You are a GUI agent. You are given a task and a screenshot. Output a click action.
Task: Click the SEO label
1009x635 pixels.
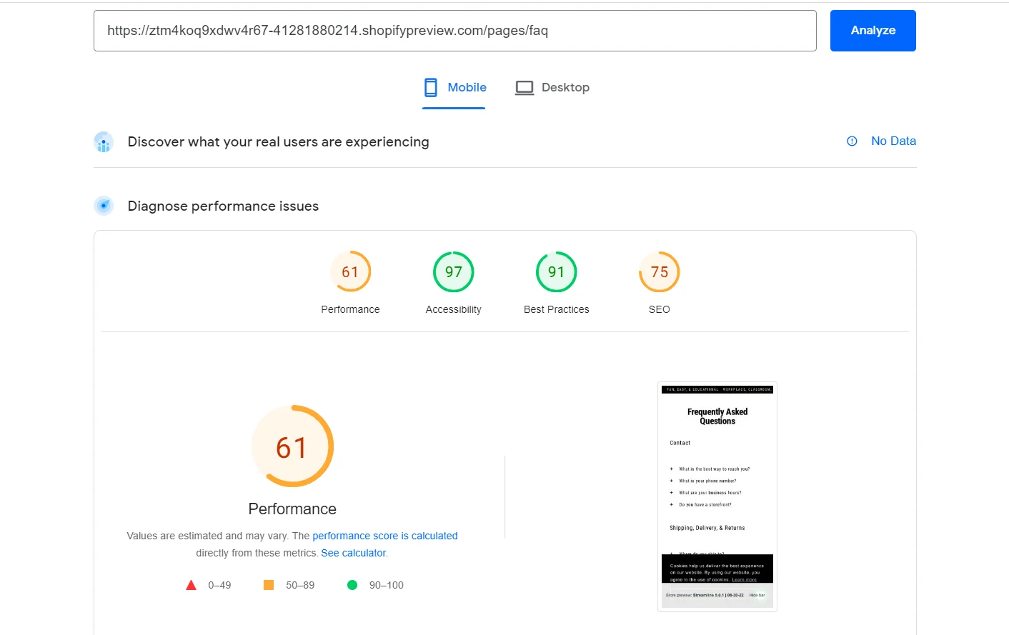point(660,309)
